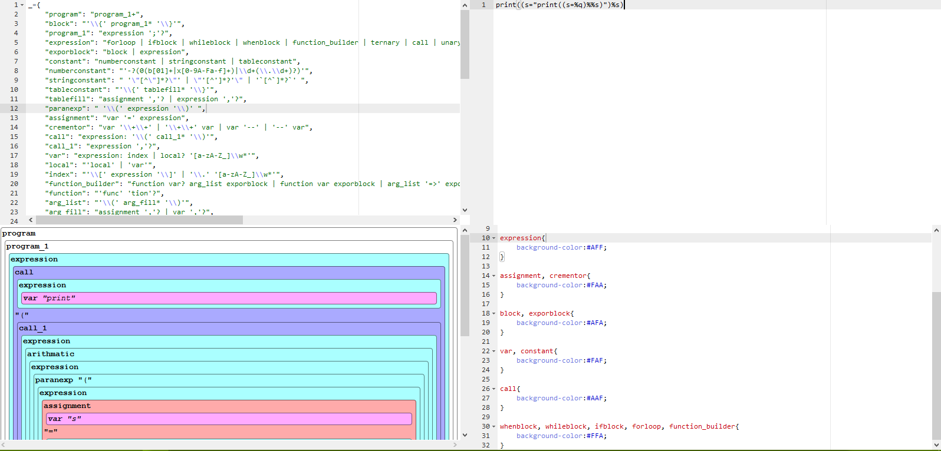Image resolution: width=941 pixels, height=451 pixels.
Task: Click the "local" grammar rule line
Action: point(100,165)
